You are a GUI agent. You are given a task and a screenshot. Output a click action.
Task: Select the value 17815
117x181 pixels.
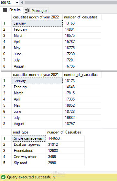tap(82, 93)
